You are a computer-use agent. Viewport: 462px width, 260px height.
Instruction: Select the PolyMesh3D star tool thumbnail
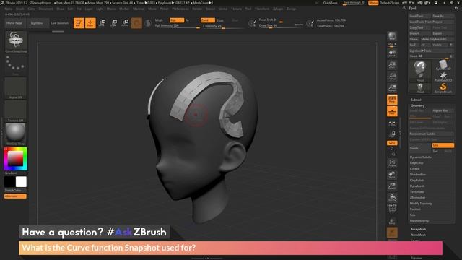pos(443,77)
